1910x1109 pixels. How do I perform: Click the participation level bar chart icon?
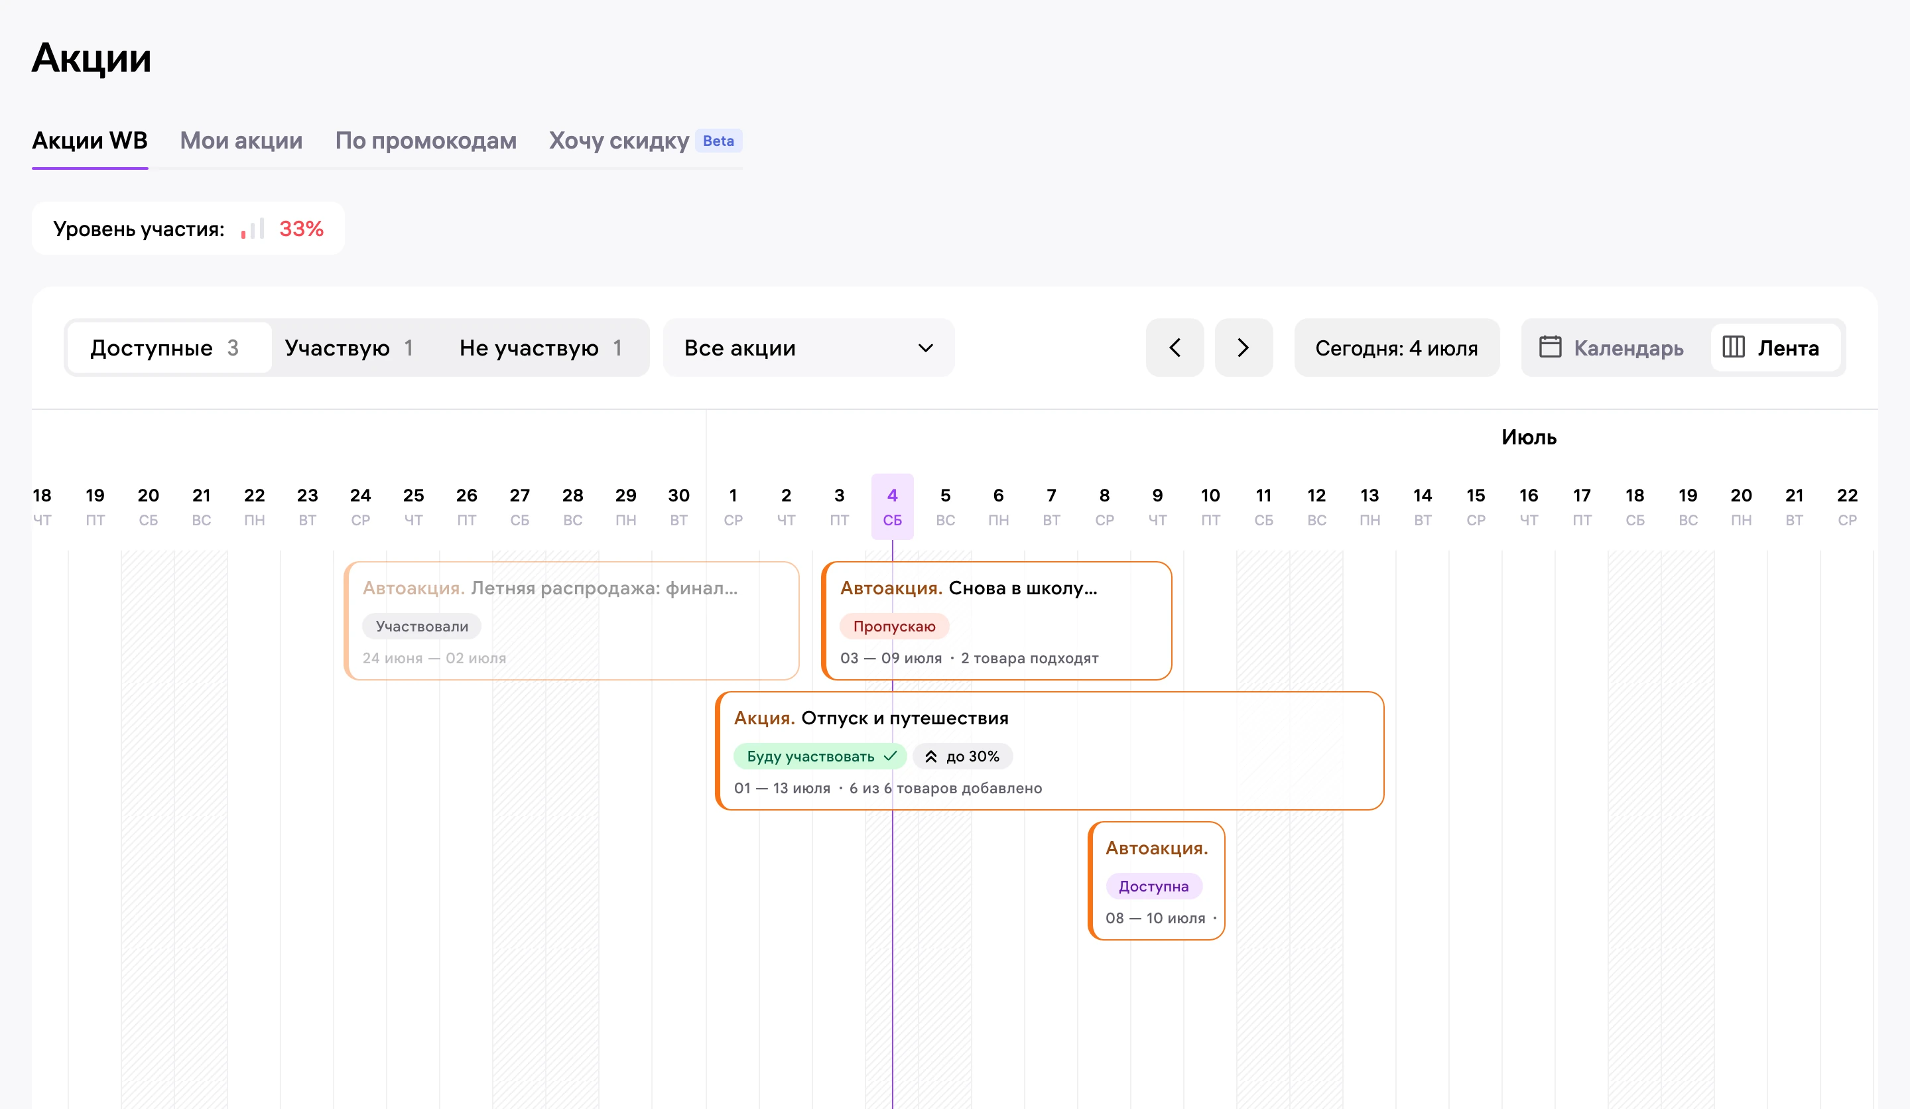tap(253, 229)
